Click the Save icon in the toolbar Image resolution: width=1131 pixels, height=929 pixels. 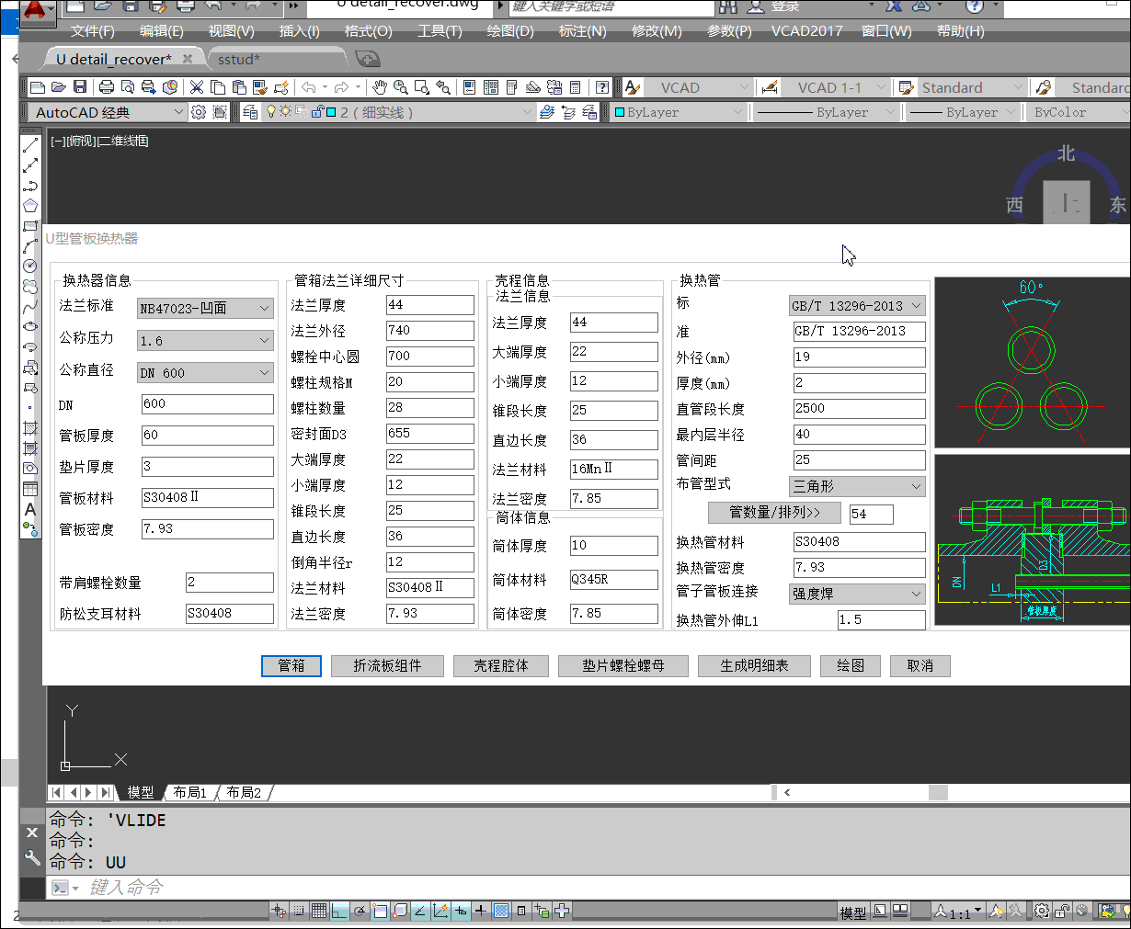80,87
